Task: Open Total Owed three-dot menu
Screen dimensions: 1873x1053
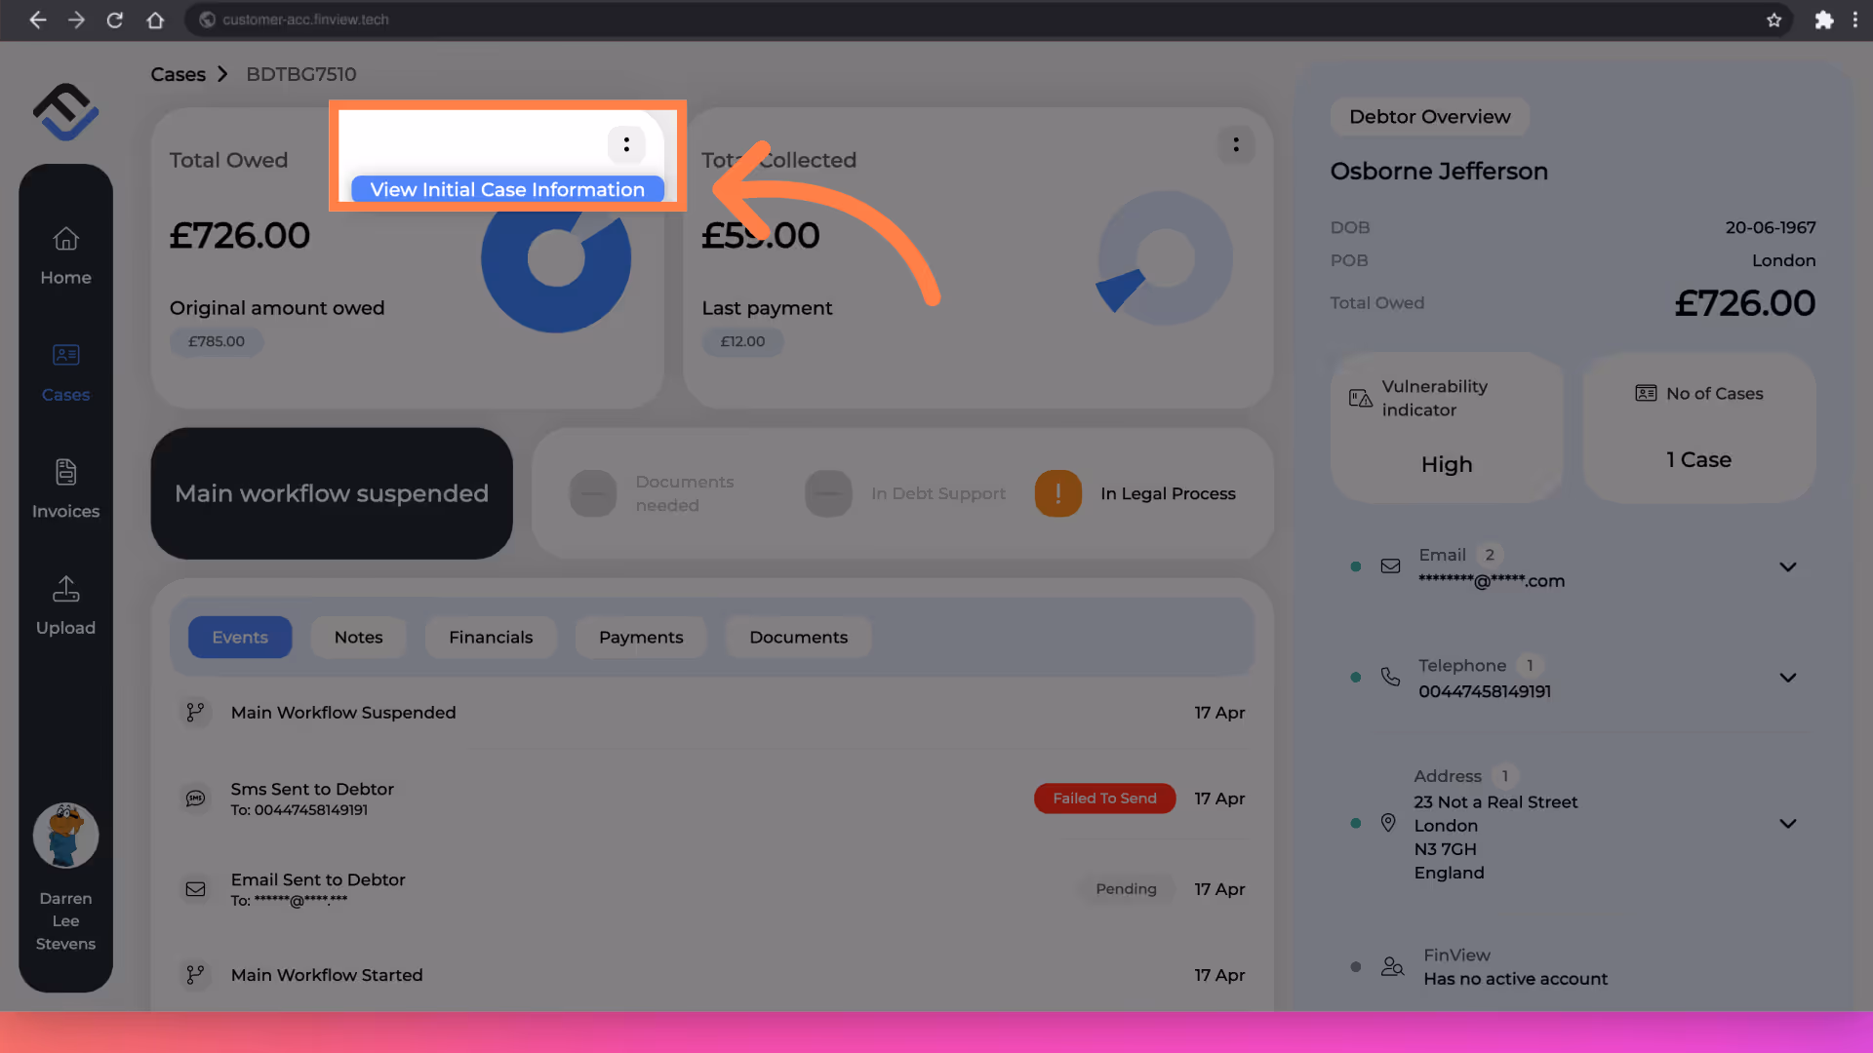Action: tap(626, 145)
